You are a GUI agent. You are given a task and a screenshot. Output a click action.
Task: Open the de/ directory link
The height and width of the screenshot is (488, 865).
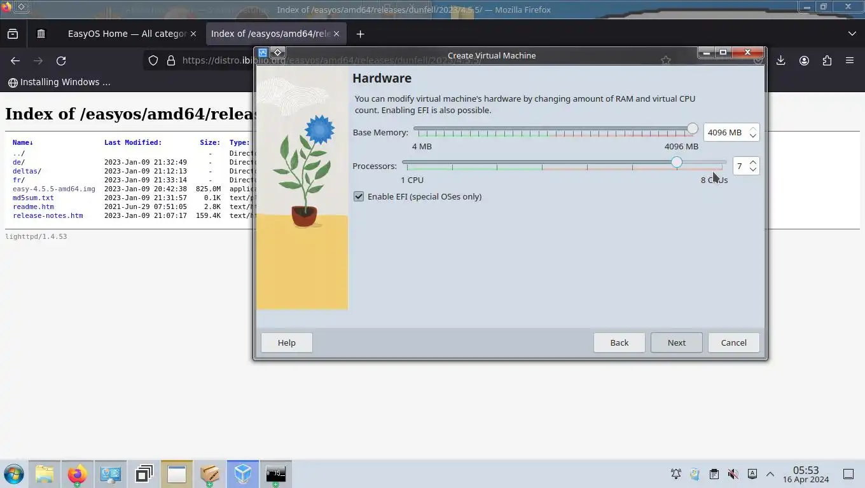(x=18, y=162)
